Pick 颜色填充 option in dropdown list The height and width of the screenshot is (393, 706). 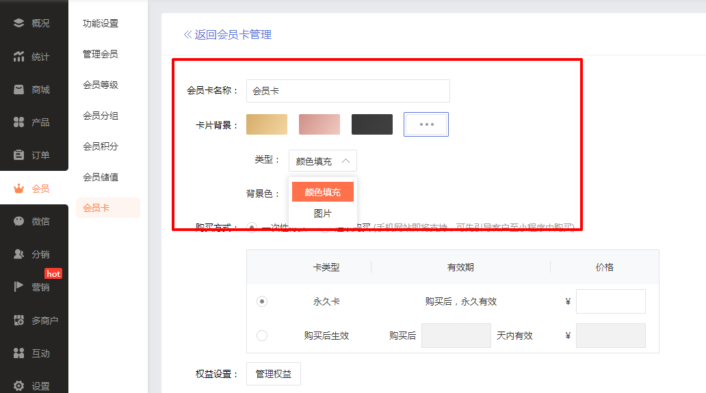pyautogui.click(x=322, y=192)
